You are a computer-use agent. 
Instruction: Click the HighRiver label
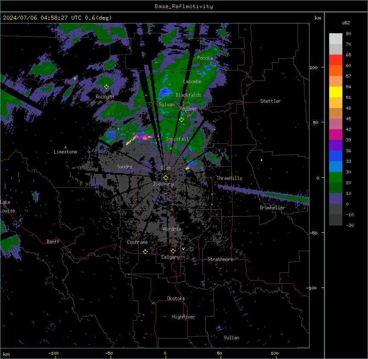click(184, 317)
